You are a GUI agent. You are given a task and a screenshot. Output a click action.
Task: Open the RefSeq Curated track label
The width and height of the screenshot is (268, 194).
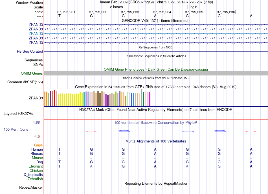(30, 51)
